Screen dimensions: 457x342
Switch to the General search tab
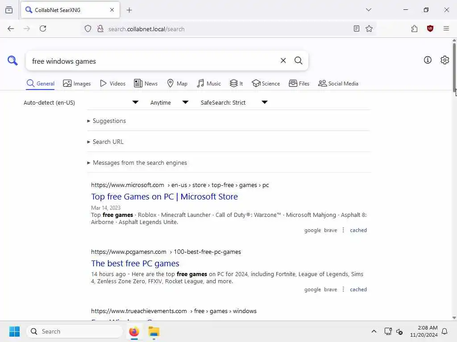tap(41, 84)
